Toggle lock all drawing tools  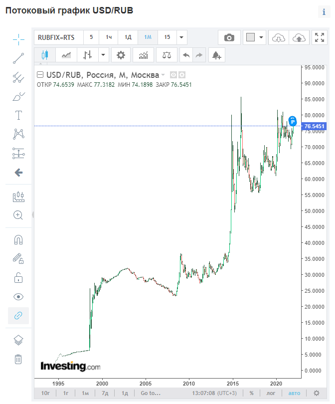pos(18,278)
